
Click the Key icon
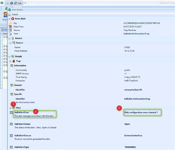pos(10,23)
